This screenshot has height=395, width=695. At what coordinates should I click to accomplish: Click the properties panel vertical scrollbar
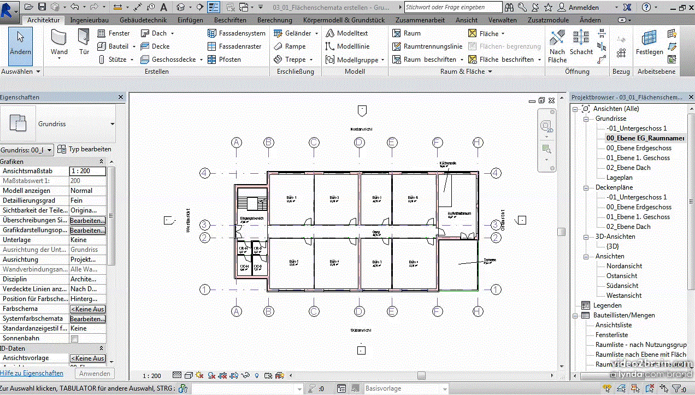click(111, 215)
